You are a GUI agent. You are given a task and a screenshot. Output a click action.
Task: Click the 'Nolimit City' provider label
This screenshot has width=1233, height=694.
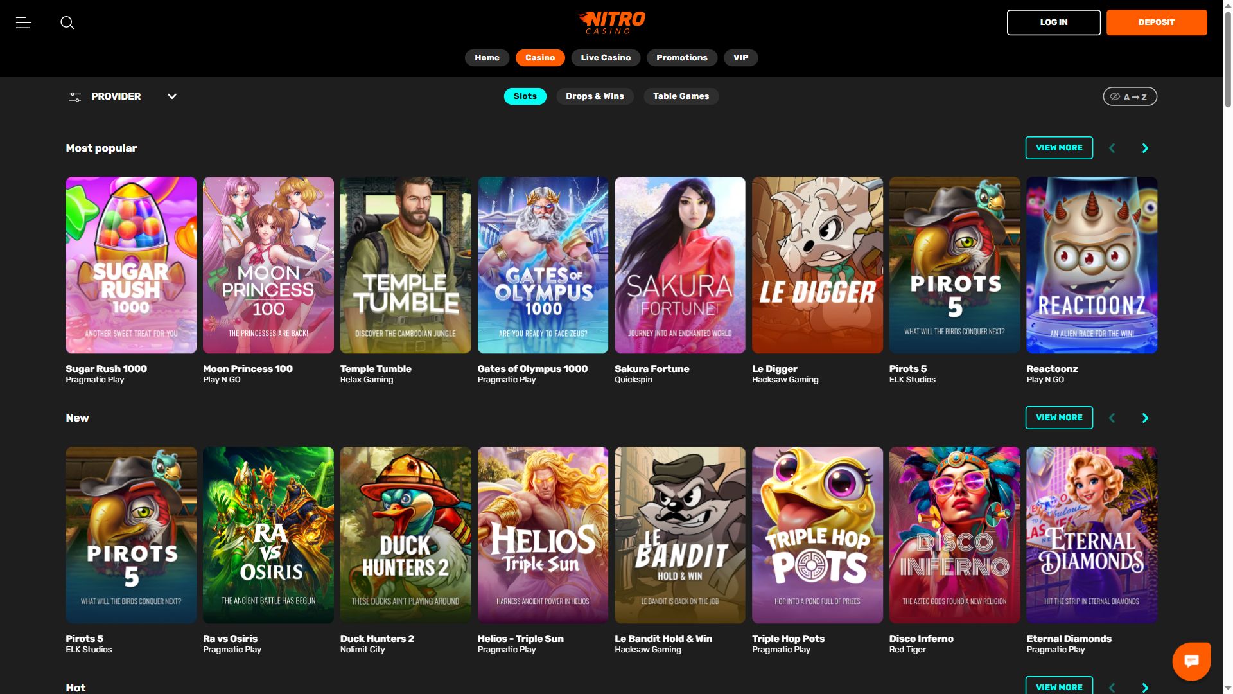362,650
